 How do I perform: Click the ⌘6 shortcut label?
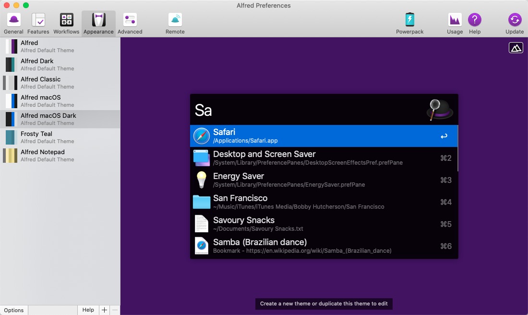pos(446,246)
